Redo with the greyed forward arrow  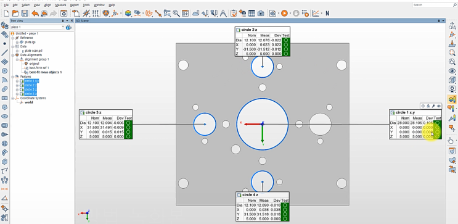click(53, 13)
